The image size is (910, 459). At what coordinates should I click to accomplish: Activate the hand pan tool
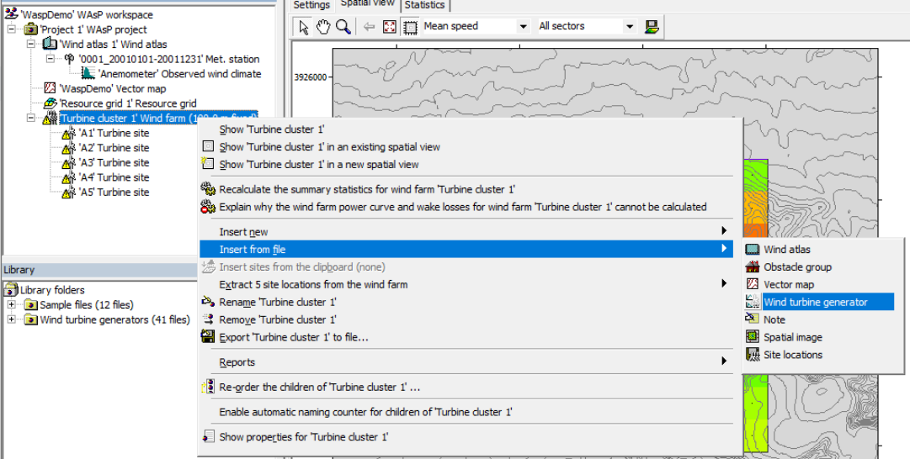click(323, 27)
